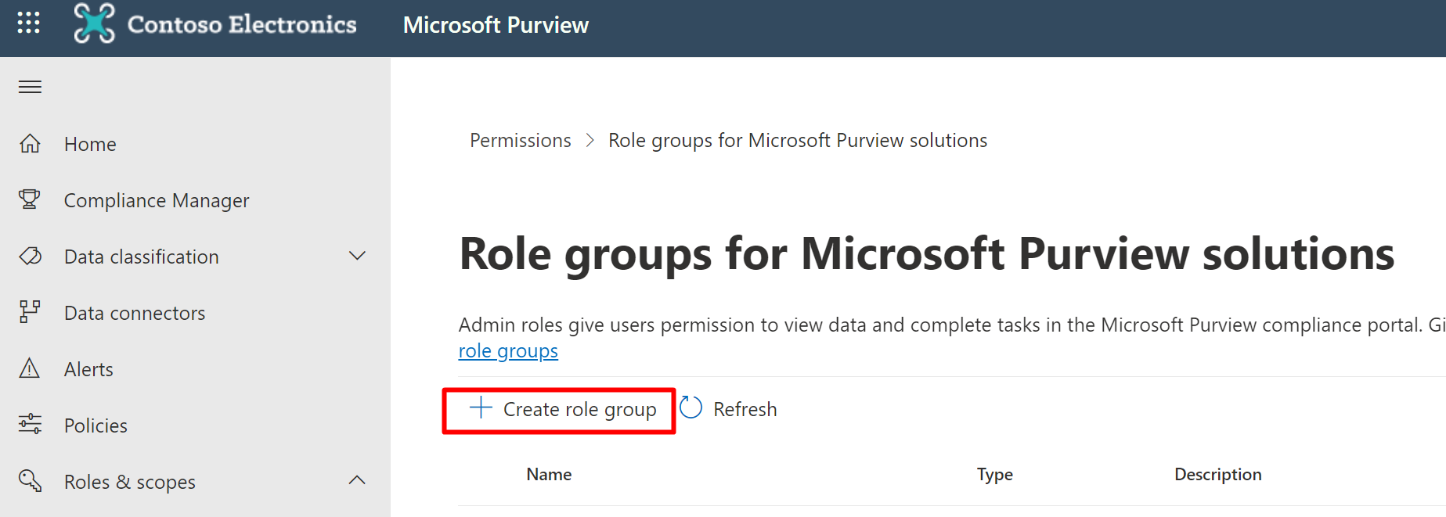Go to Policies in the sidebar
The width and height of the screenshot is (1446, 517).
(x=96, y=425)
